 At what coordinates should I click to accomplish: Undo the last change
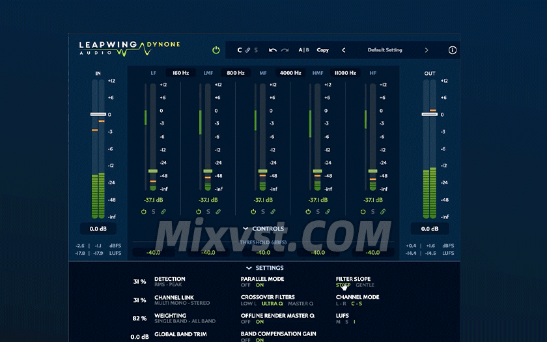273,50
